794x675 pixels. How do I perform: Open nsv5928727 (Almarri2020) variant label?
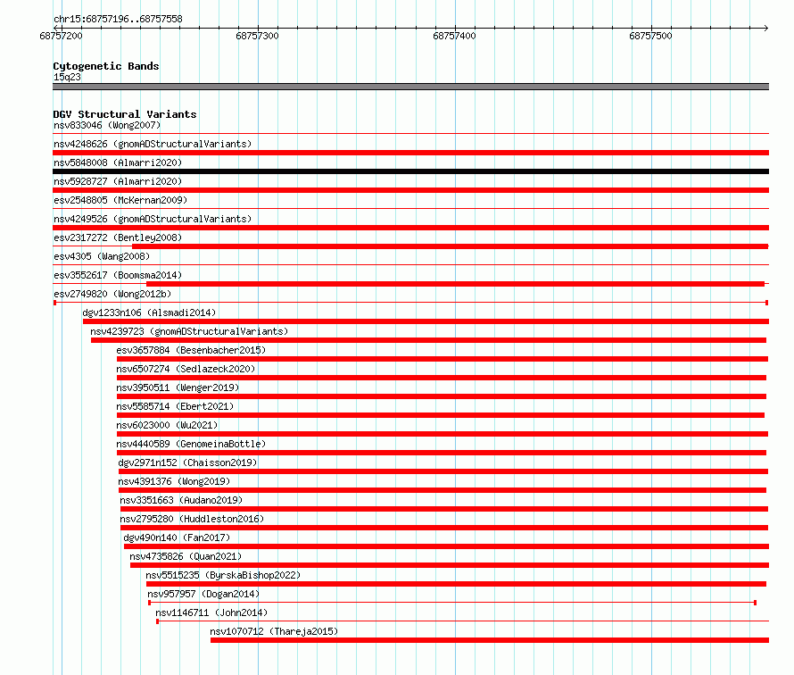point(118,181)
